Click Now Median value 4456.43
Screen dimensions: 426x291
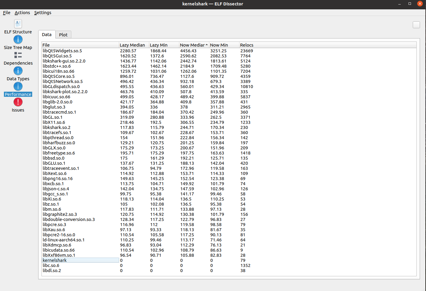(x=188, y=51)
